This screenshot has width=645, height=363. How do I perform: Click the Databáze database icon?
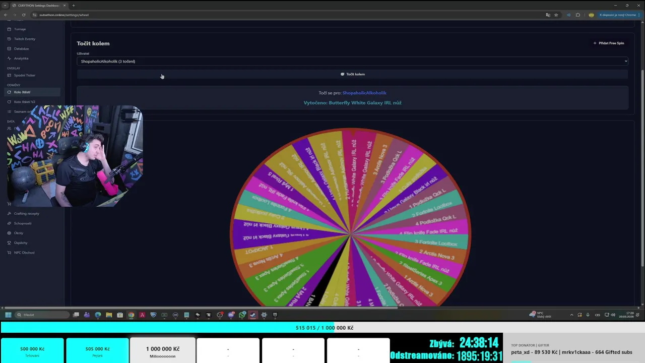[9, 49]
